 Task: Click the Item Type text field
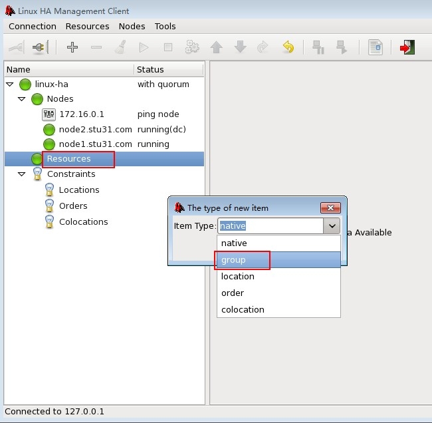pos(270,226)
